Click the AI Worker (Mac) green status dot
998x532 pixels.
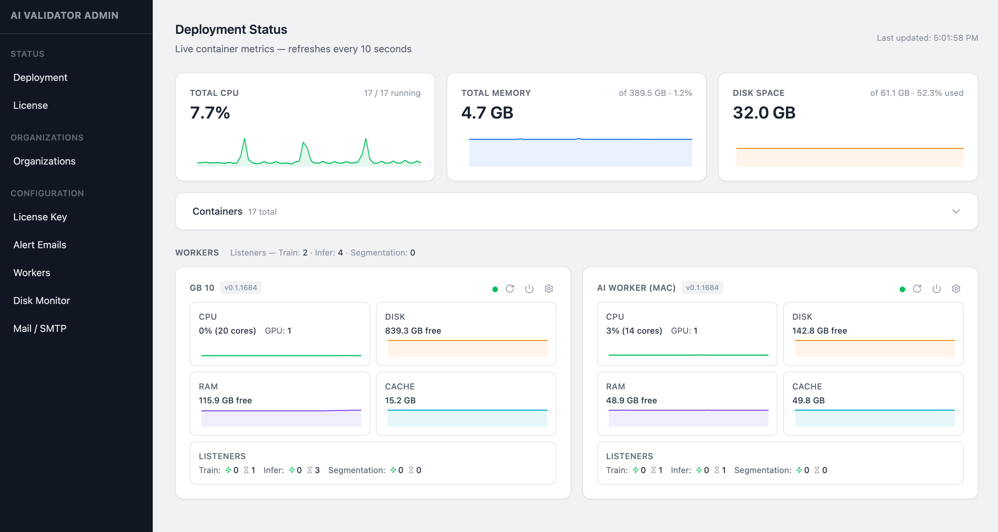tap(902, 289)
